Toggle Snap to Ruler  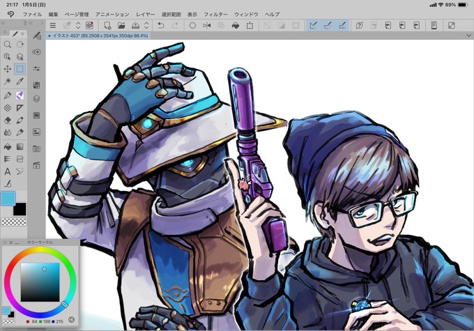click(314, 26)
